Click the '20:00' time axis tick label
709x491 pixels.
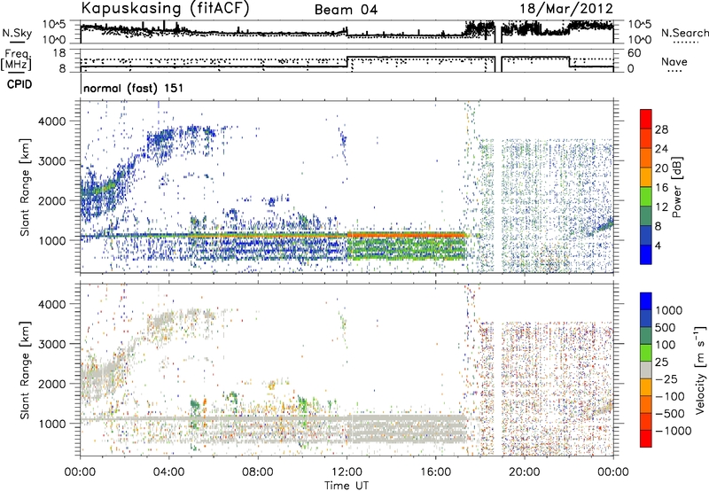524,472
